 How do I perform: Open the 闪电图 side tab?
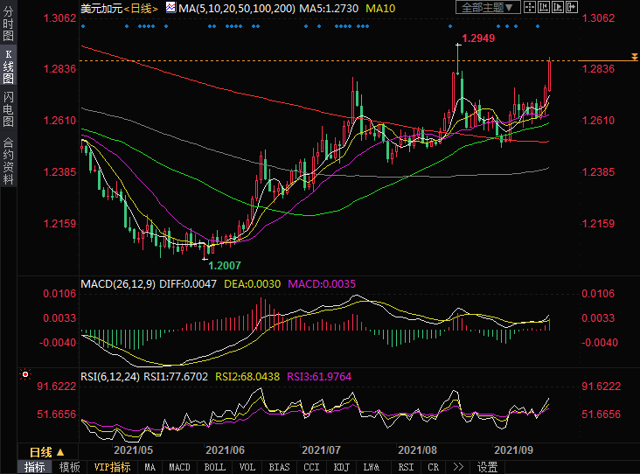pyautogui.click(x=8, y=109)
